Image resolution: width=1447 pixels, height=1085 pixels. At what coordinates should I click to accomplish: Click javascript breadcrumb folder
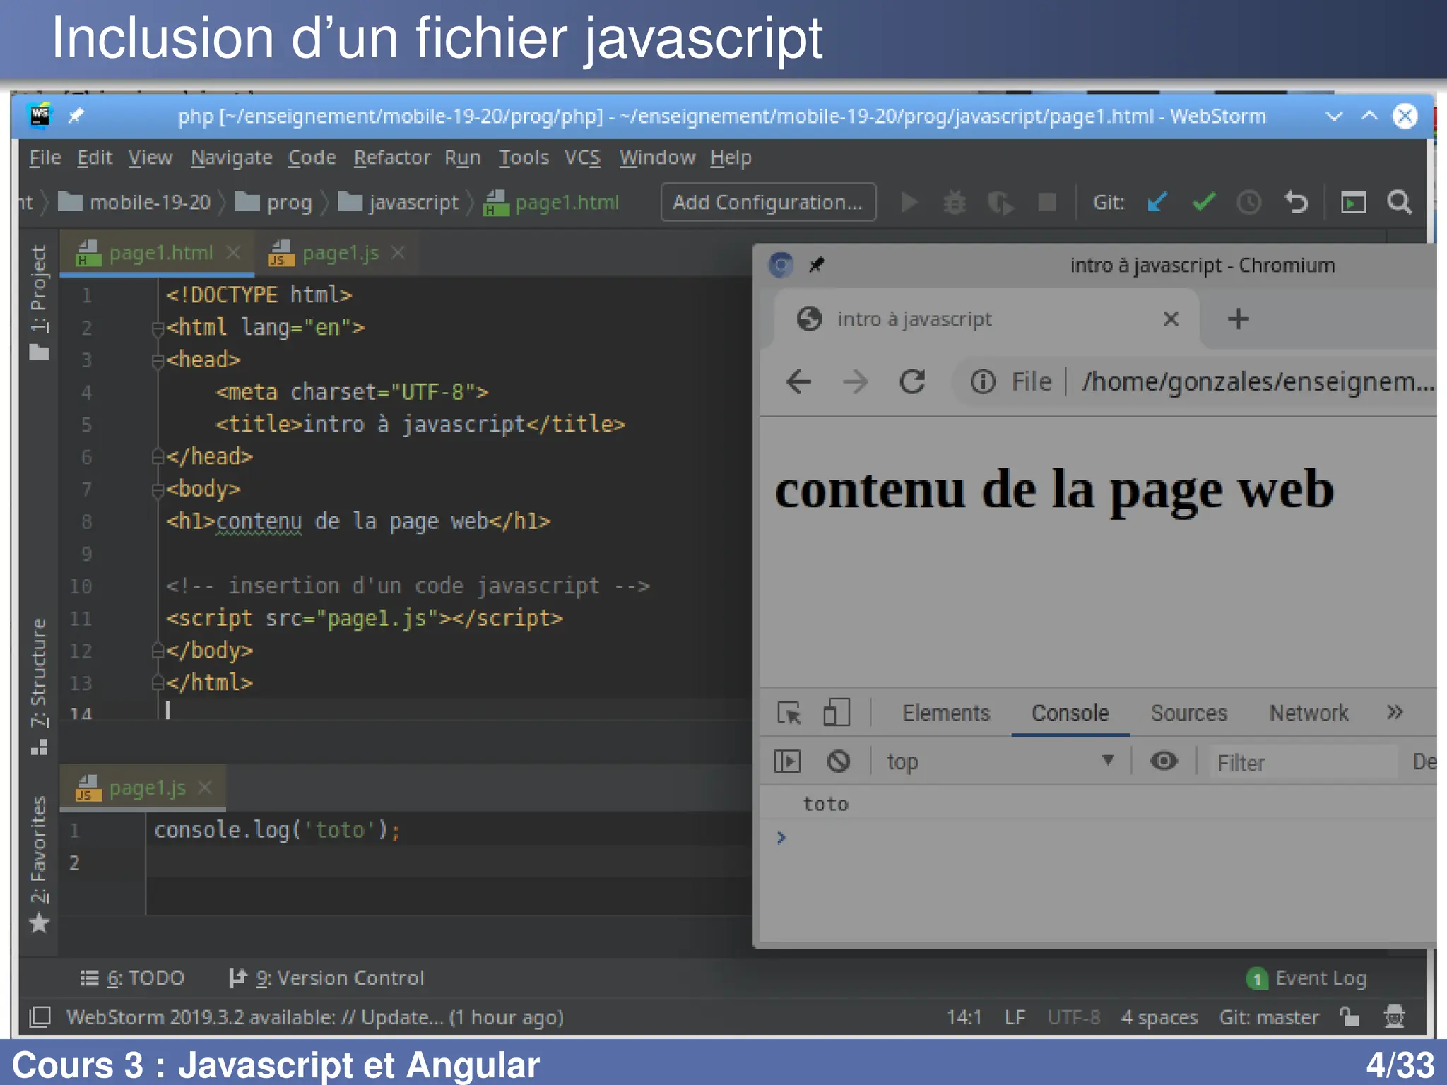[398, 203]
